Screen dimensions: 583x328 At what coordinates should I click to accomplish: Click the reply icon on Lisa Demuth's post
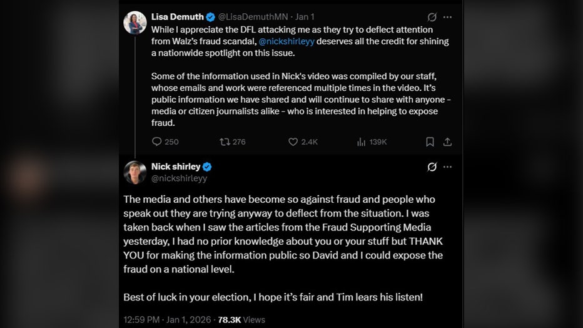click(x=157, y=142)
